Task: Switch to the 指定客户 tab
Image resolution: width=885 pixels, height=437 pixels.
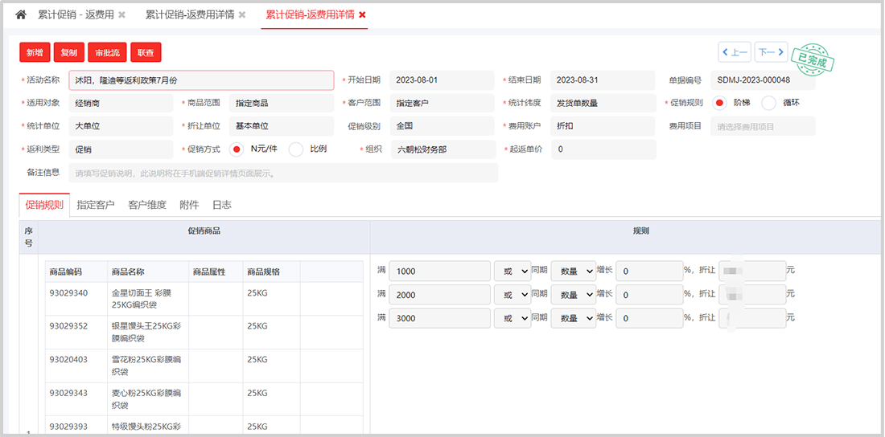Action: 96,205
